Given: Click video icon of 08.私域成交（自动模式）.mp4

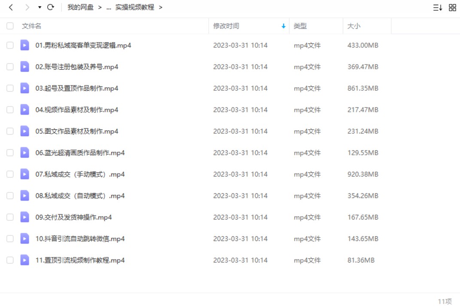Looking at the screenshot, I should pos(24,195).
